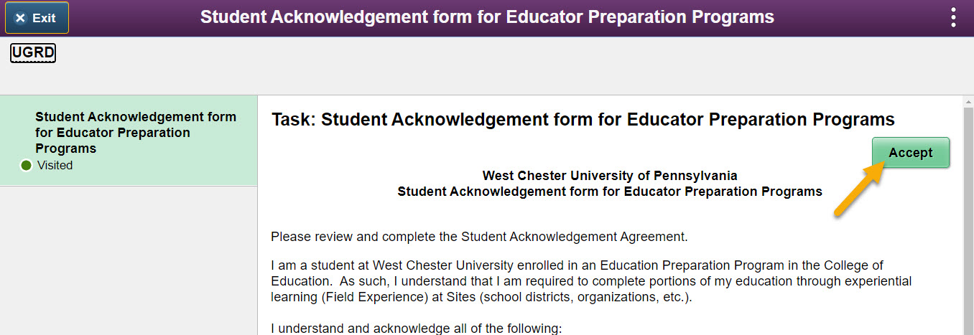
Task: Click centered form subtitle below university name
Action: coord(609,192)
